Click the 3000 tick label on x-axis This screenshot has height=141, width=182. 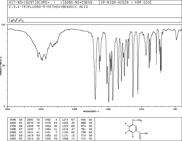pos(41,109)
